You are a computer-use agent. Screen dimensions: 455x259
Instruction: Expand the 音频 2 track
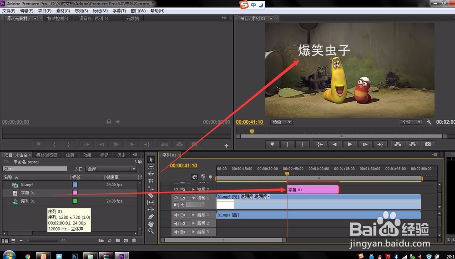click(x=193, y=223)
